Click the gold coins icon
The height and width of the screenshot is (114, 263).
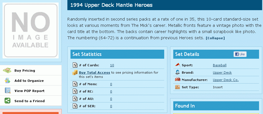pyautogui.click(x=75, y=73)
